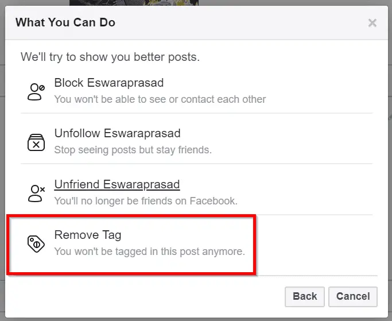Click empty space right of Remove Tag row
392x321 pixels.
tap(315, 245)
